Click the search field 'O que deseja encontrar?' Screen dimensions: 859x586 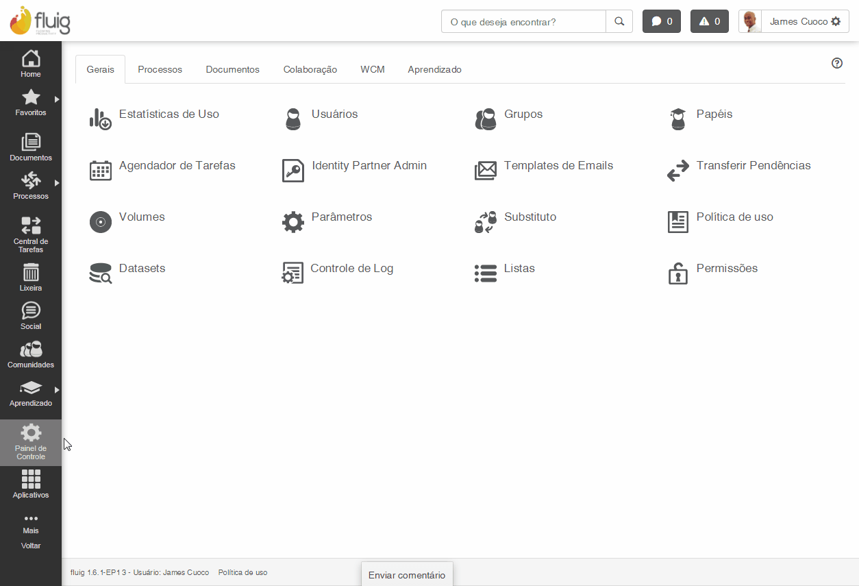coord(523,21)
